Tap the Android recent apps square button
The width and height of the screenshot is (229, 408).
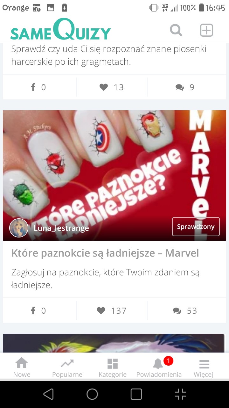[136, 394]
